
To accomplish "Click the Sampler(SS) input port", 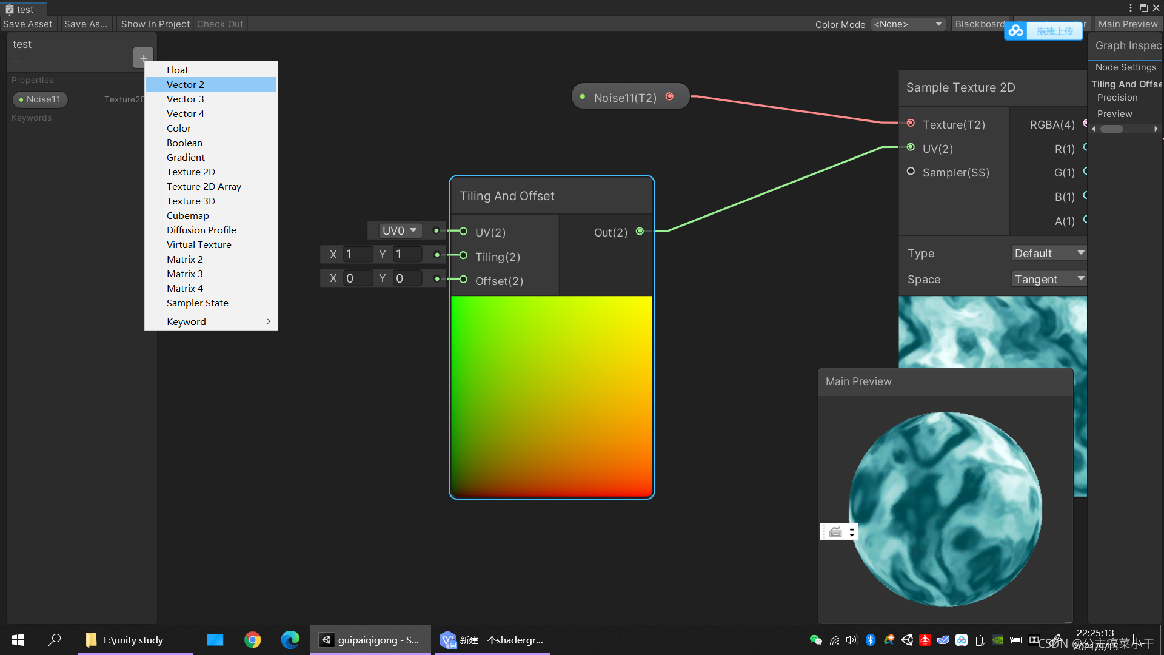I will tap(911, 172).
